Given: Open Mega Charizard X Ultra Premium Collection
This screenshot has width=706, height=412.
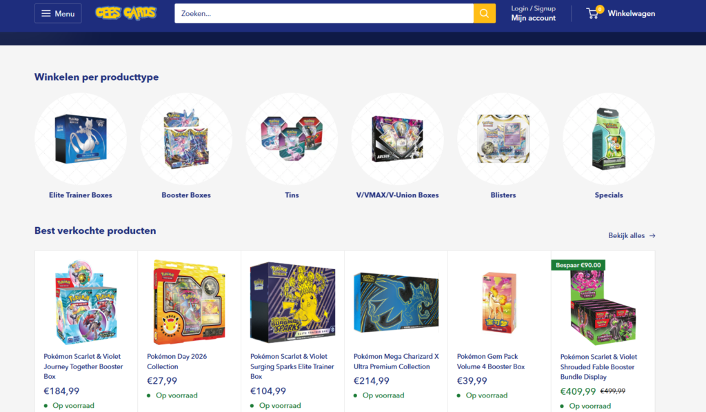Looking at the screenshot, I should pyautogui.click(x=396, y=362).
